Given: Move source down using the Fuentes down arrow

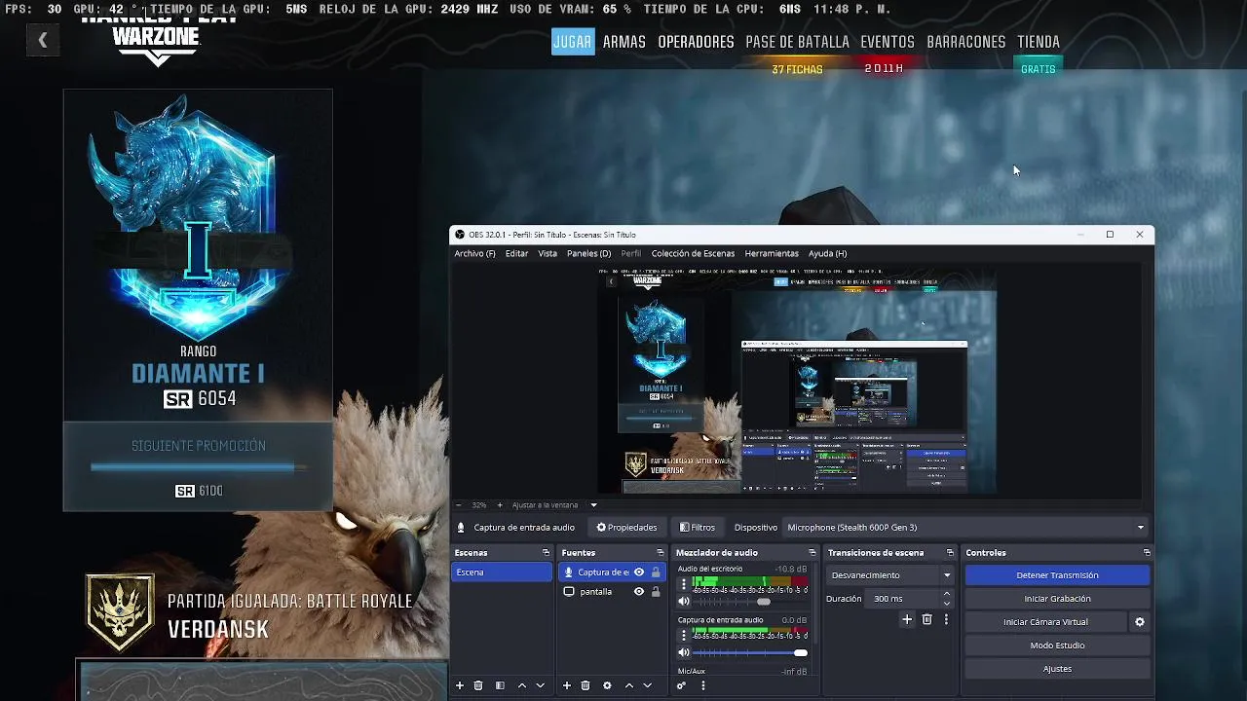Looking at the screenshot, I should pos(647,685).
